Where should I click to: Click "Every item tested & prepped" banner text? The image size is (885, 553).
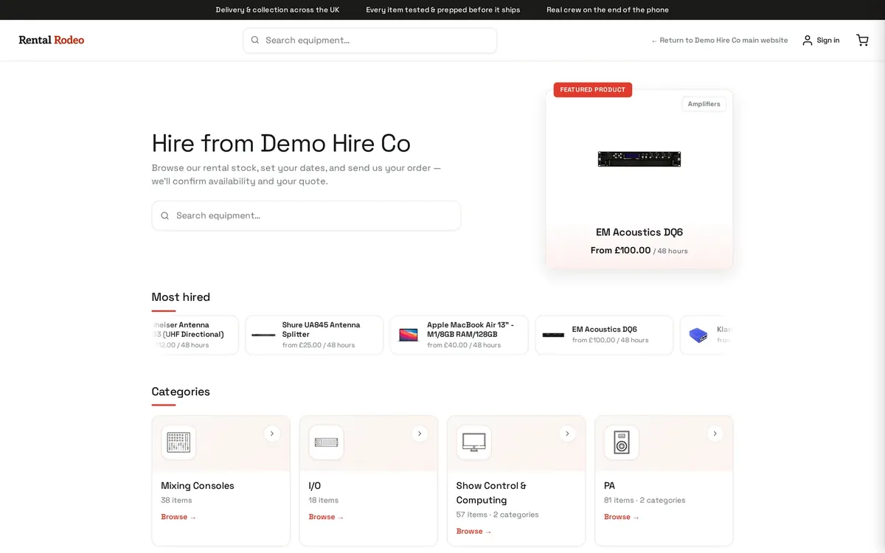pyautogui.click(x=443, y=10)
